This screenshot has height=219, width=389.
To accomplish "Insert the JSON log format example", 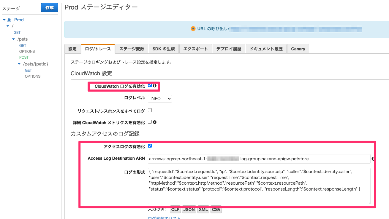I will (x=189, y=210).
